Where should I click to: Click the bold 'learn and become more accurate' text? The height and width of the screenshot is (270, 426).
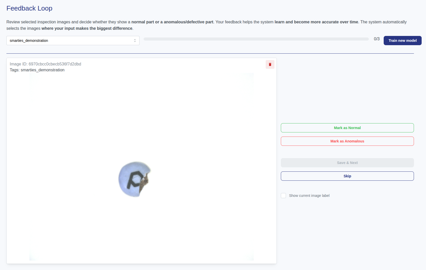point(316,22)
